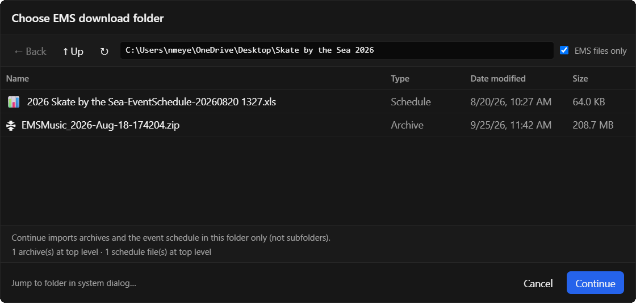Toggle the EMS files only checkbox

coord(564,50)
